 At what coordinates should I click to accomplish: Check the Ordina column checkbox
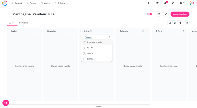pyautogui.click(x=81, y=31)
